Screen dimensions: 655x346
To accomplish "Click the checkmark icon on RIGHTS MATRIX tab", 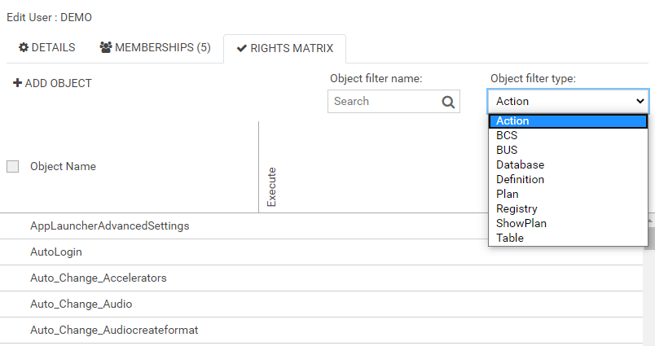I will (241, 49).
